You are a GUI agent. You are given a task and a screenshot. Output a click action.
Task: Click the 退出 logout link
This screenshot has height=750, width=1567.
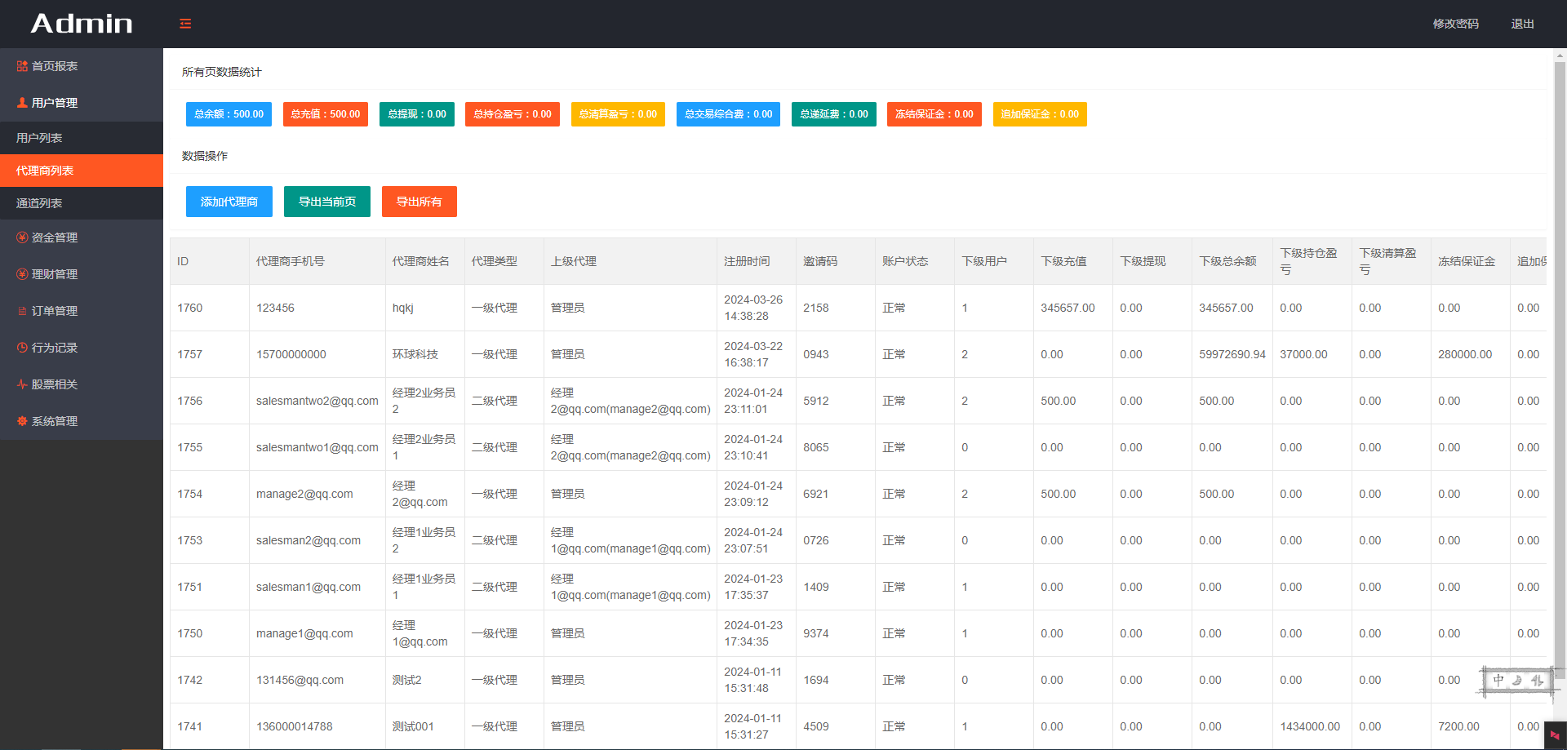(1522, 24)
